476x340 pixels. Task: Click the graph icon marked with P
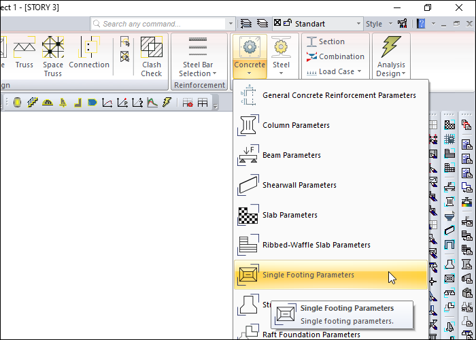tap(122, 103)
